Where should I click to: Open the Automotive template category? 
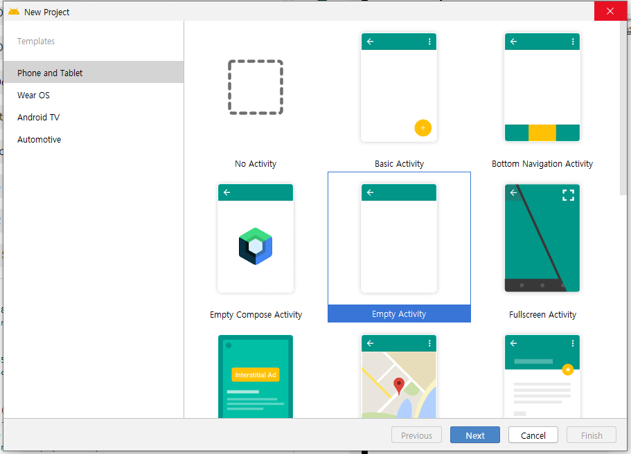(x=94, y=140)
